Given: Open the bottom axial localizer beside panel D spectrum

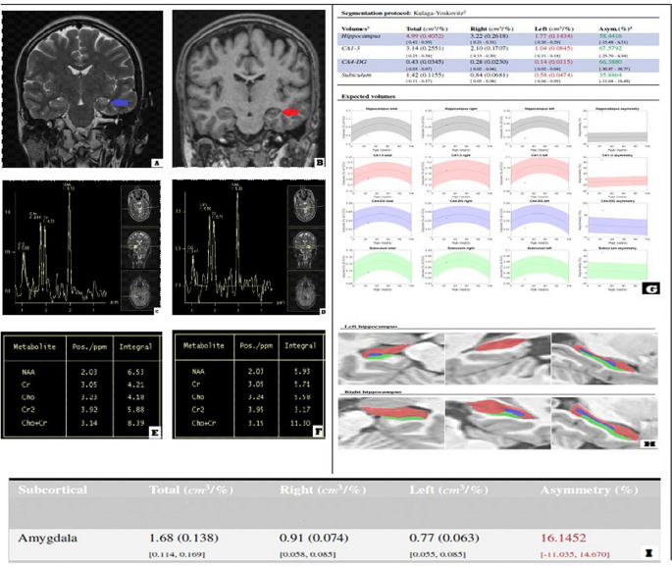Looking at the screenshot, I should (305, 290).
